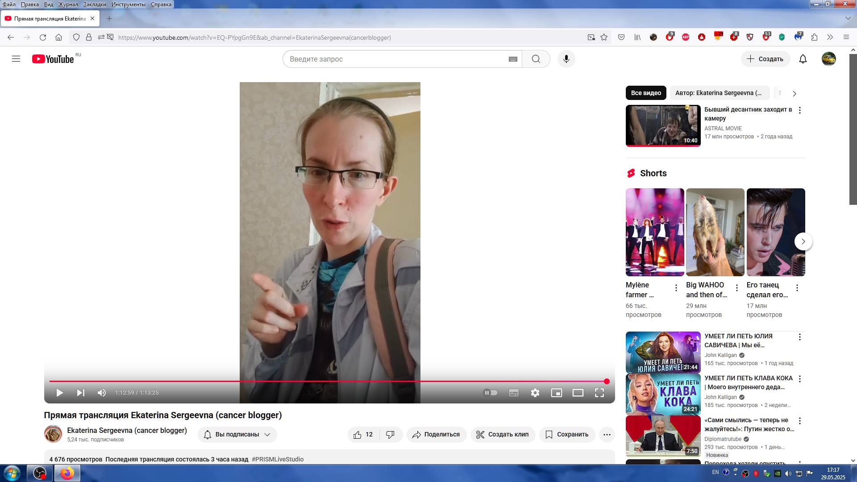Play the paused video
The width and height of the screenshot is (857, 482).
(x=59, y=393)
